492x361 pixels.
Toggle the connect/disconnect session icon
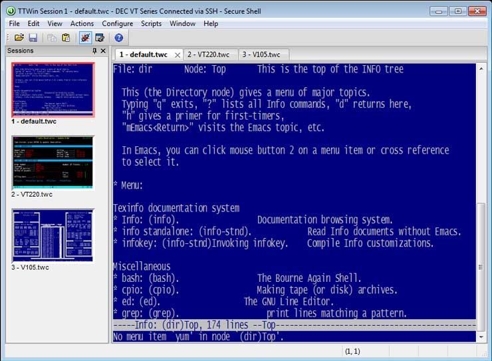click(85, 38)
